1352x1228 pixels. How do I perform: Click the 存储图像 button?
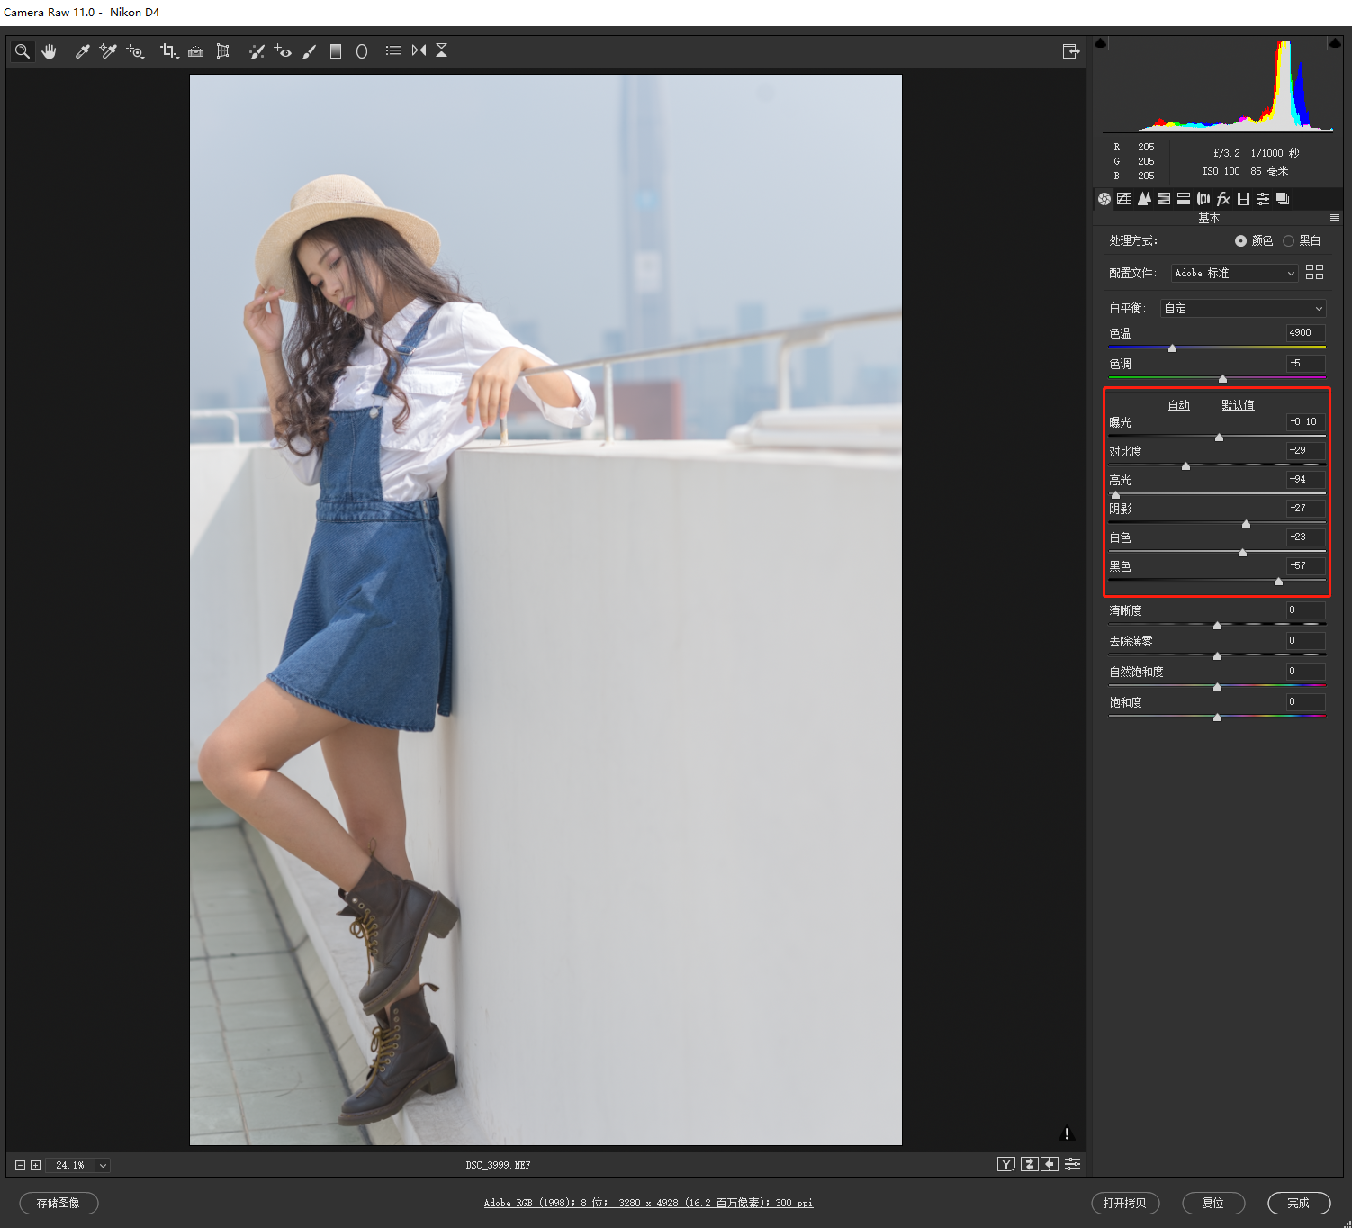coord(59,1203)
